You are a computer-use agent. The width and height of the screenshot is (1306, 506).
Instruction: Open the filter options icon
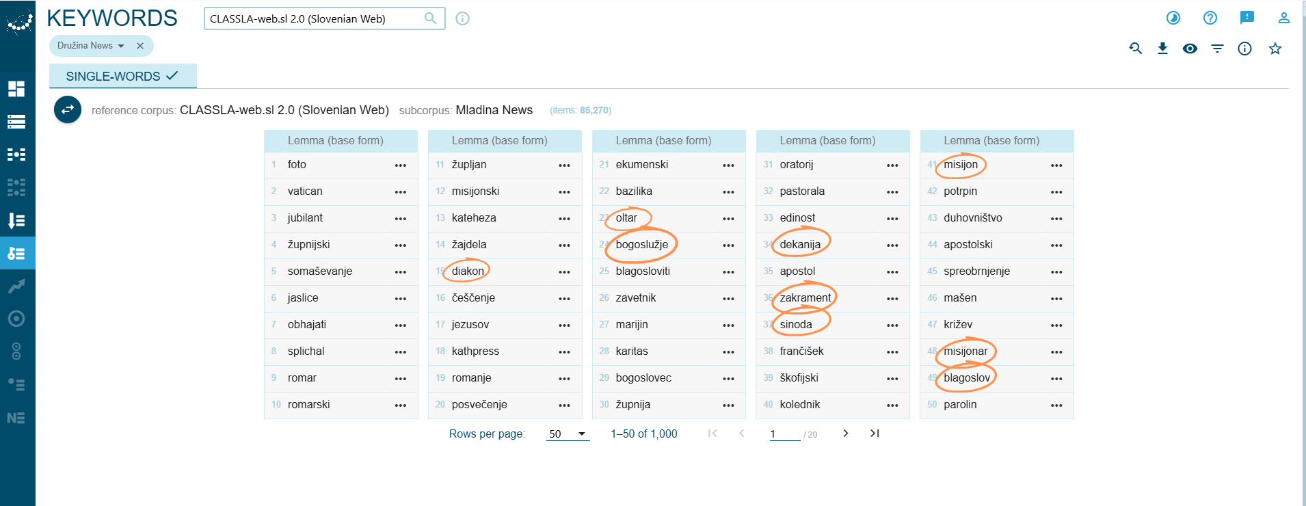[x=1217, y=49]
